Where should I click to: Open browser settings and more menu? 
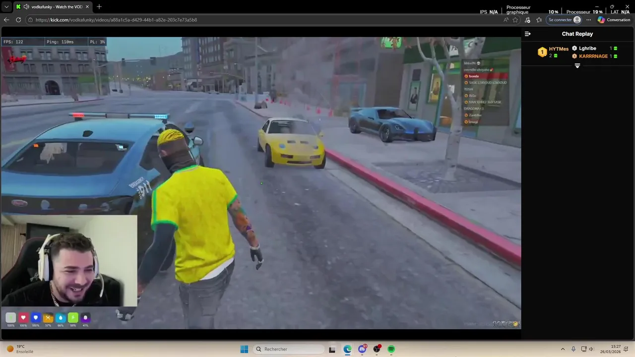coord(589,20)
